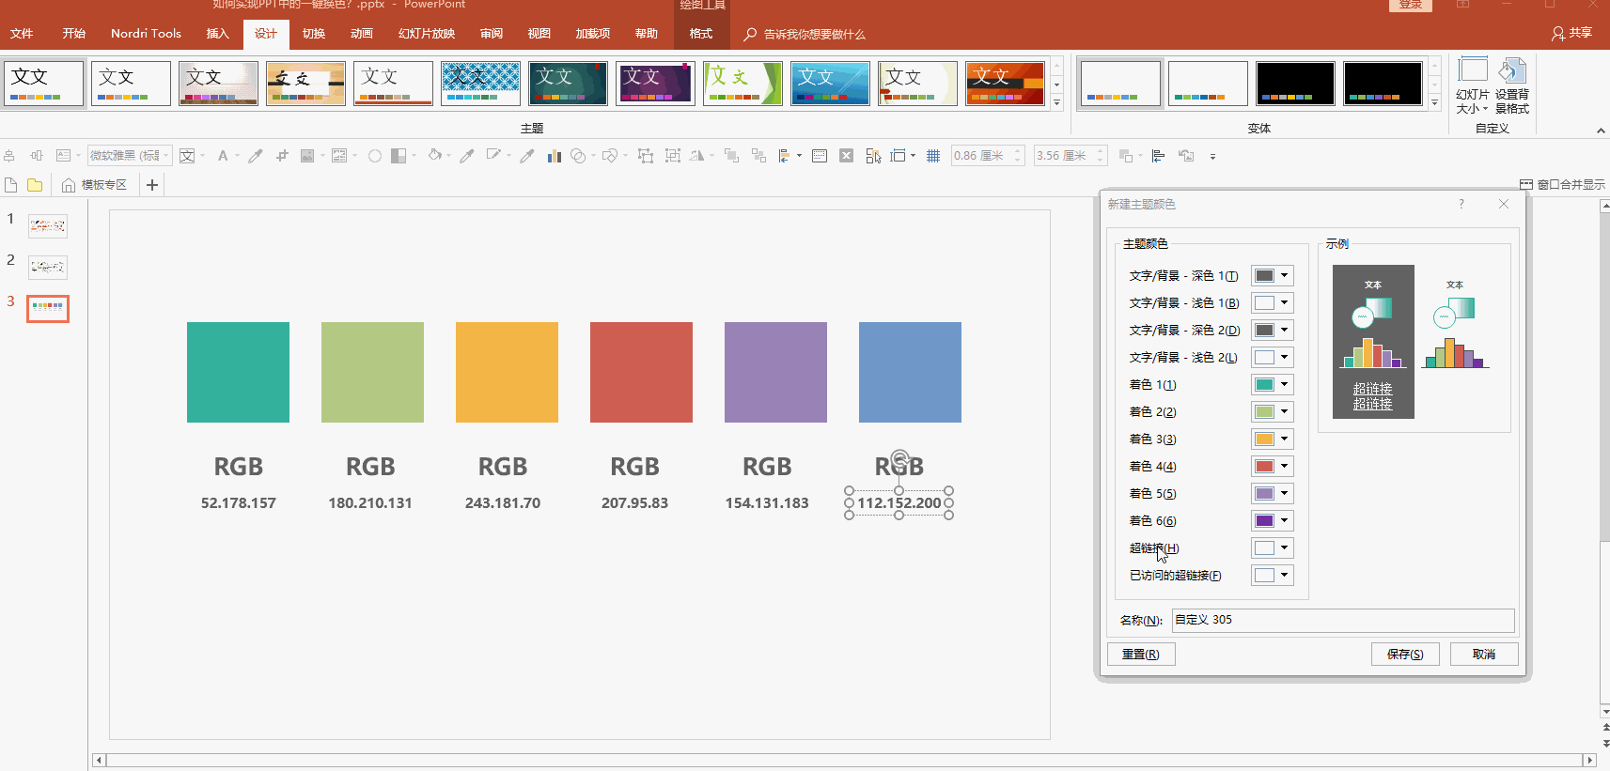This screenshot has height=771, width=1610.
Task: Click the grid icon in the toolbar
Action: click(932, 156)
